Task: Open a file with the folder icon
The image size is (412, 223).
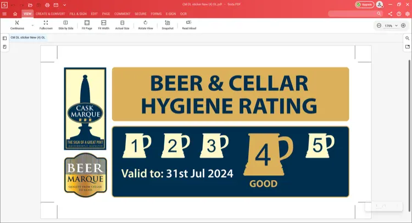Action: click(x=30, y=5)
